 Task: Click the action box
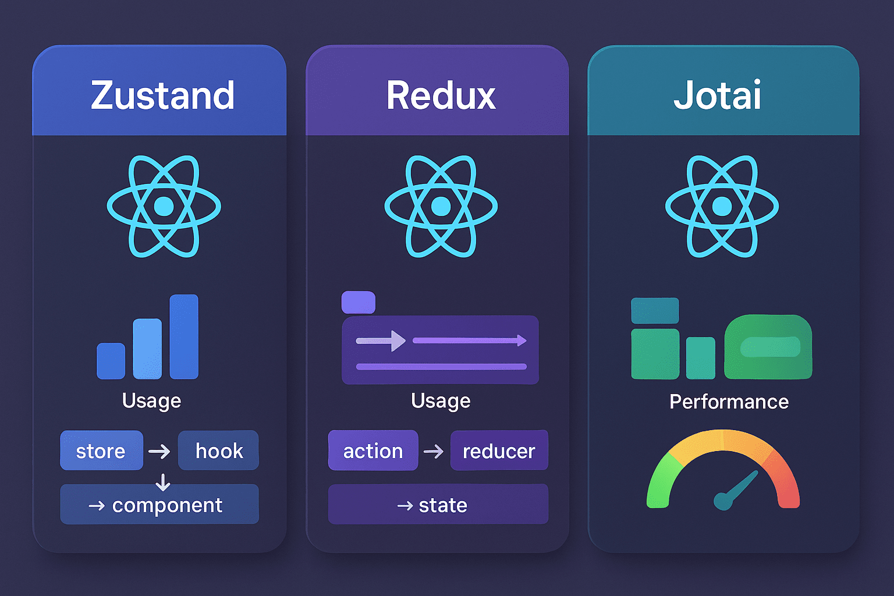pyautogui.click(x=373, y=450)
